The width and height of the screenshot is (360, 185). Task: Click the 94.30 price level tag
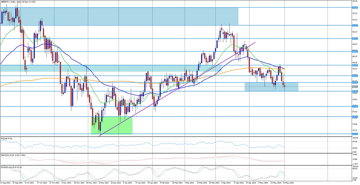[355, 7]
